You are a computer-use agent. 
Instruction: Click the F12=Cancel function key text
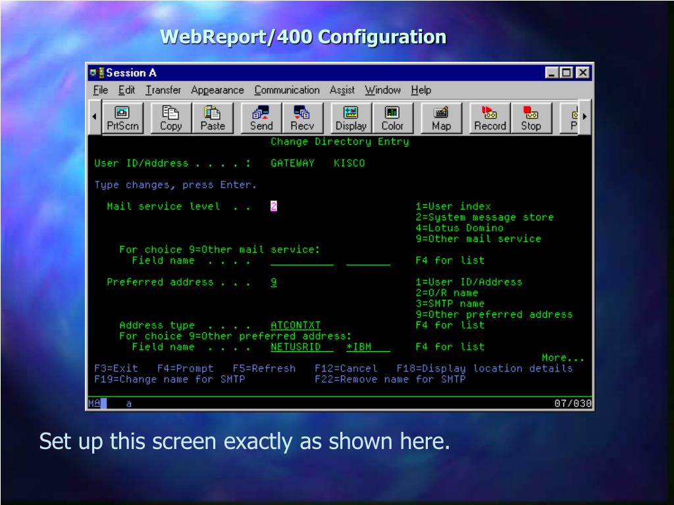[346, 368]
